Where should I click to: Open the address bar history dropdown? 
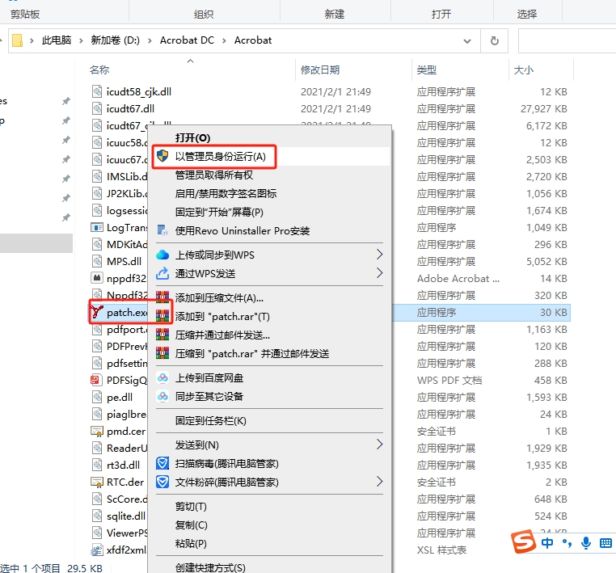(467, 40)
